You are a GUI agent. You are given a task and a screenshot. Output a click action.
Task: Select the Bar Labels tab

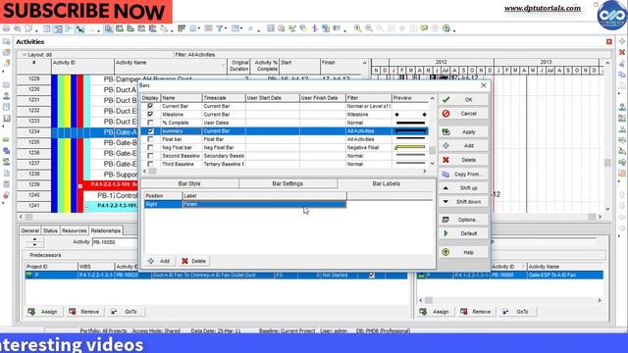(386, 183)
